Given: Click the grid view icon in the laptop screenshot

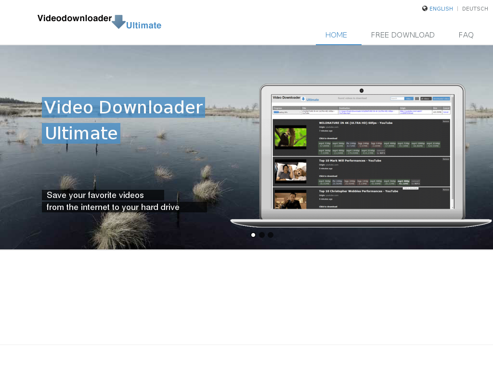Looking at the screenshot, I should pos(417,98).
